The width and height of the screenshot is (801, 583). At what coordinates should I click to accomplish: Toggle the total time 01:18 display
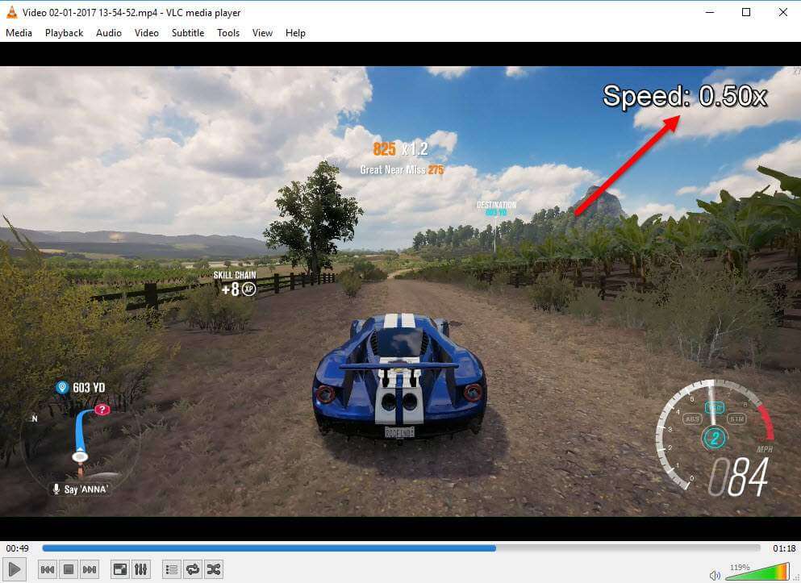click(x=784, y=548)
